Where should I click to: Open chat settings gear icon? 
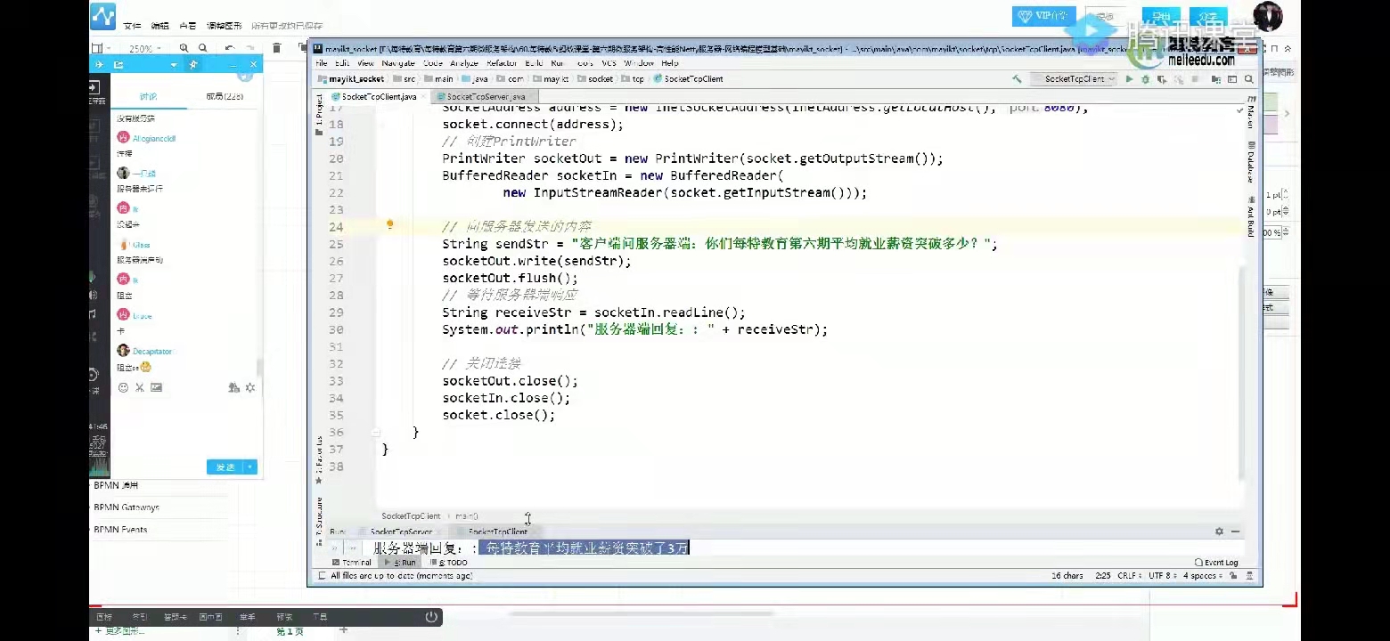point(250,387)
